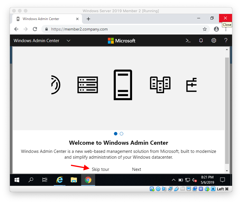
Task: Open Admin Center notifications bell
Action: 201,40
